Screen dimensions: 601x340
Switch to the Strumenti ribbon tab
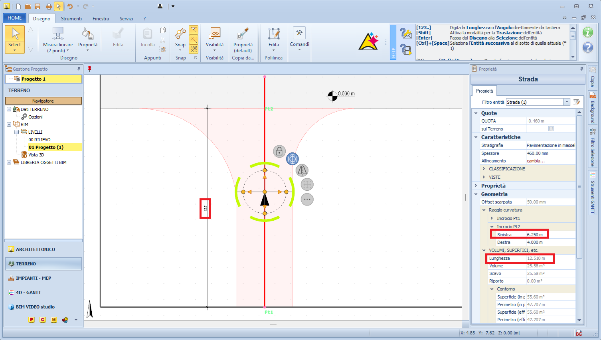tap(71, 19)
